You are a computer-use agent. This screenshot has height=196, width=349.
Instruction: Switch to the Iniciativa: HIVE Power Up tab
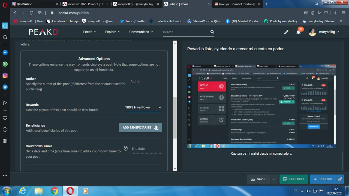click(85, 4)
